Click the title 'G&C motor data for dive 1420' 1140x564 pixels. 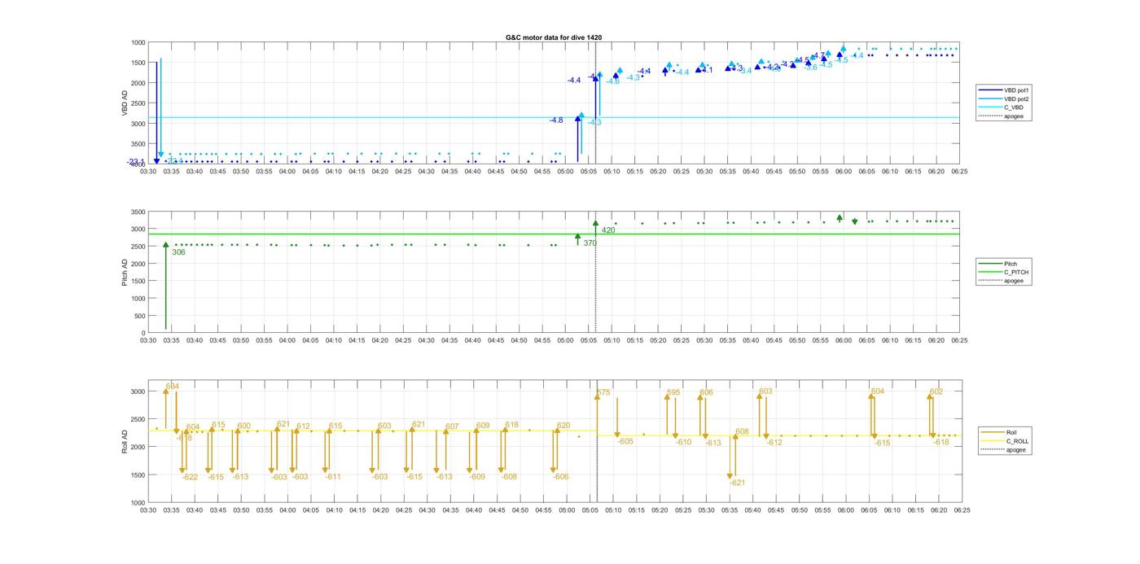(554, 37)
